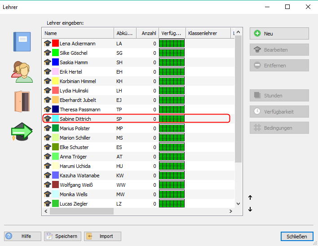Screen dimensions: 318x246
Task: Move selected teacher up with arrow
Action: (250, 198)
